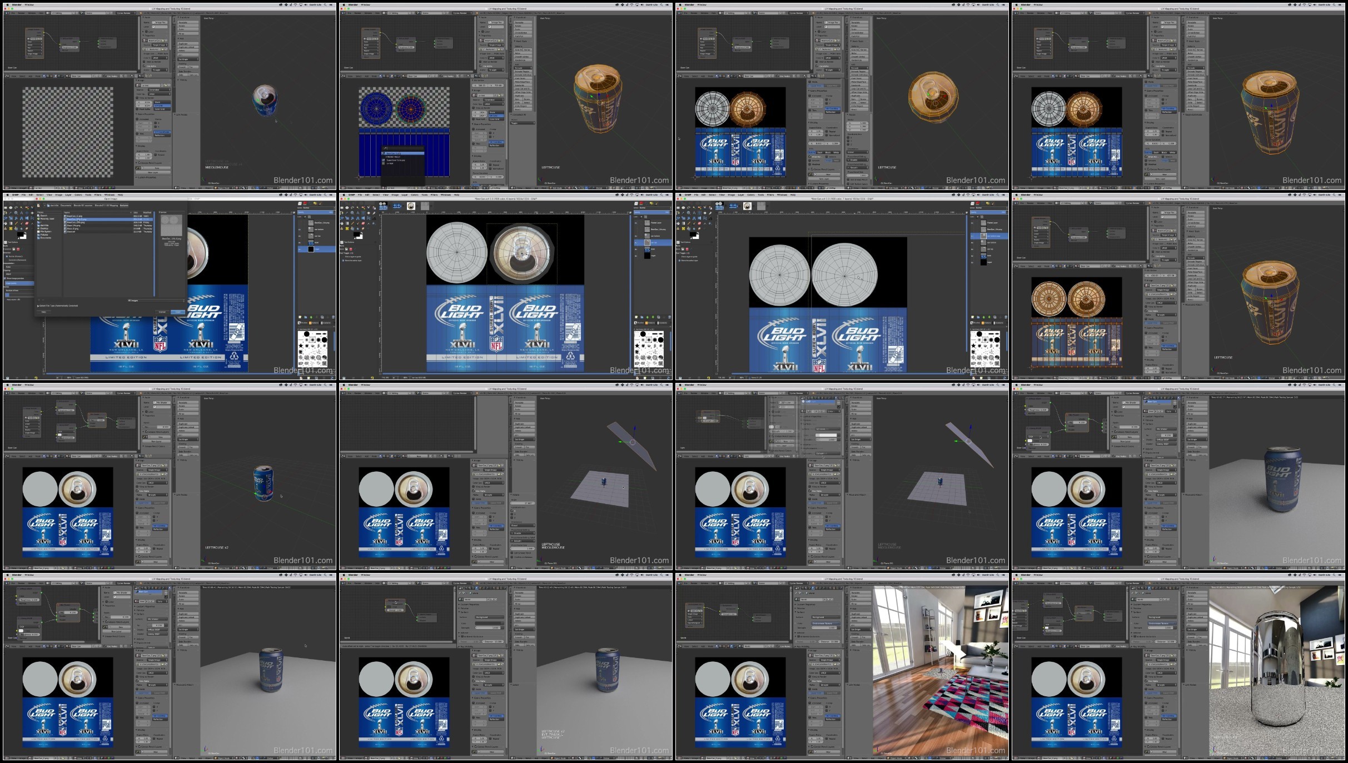Screen dimensions: 1348x763
Task: Open All images filter dropdown in Open Image dialog
Action: pos(156,301)
